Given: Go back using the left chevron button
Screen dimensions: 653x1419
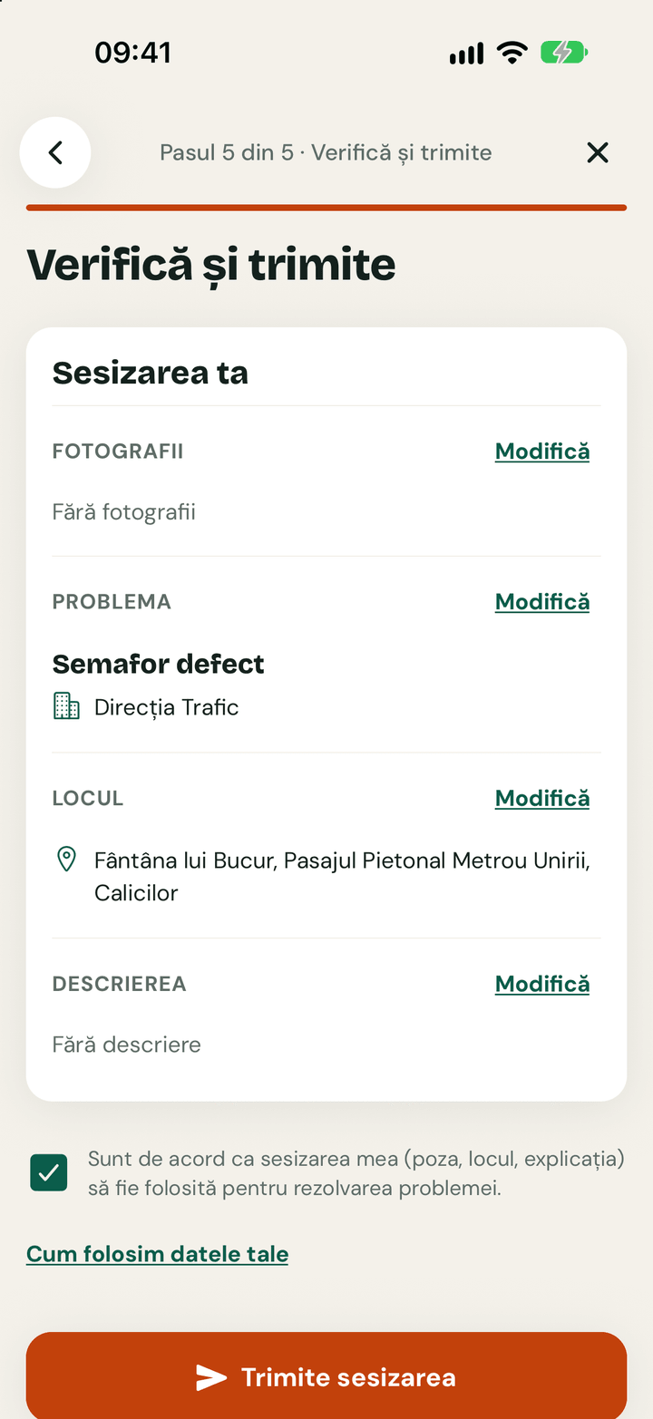Looking at the screenshot, I should 55,152.
